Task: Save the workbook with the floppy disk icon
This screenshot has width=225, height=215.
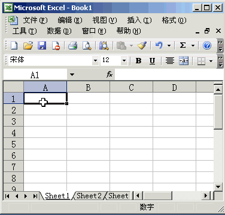Action: tap(42, 45)
